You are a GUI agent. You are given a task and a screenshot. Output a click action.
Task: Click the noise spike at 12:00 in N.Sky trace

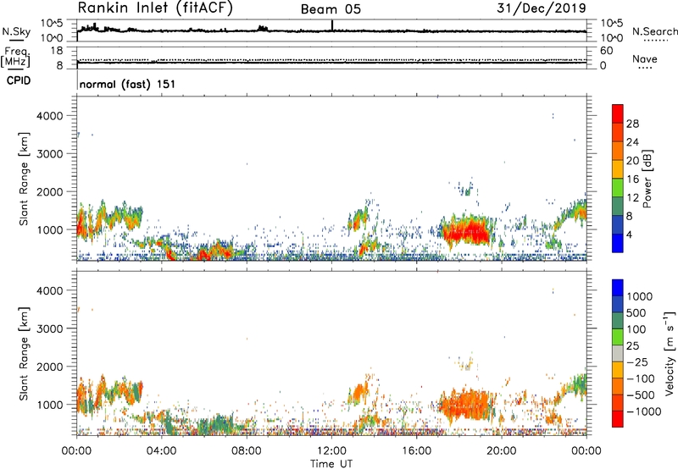(331, 25)
